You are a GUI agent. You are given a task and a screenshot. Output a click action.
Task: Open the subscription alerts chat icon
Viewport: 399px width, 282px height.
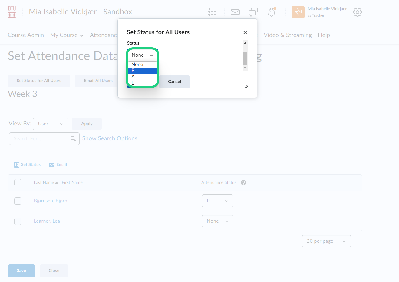click(x=253, y=12)
